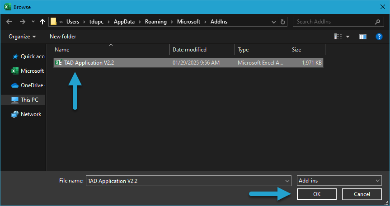
Task: Expand the address bar history dropdown
Action: point(274,22)
